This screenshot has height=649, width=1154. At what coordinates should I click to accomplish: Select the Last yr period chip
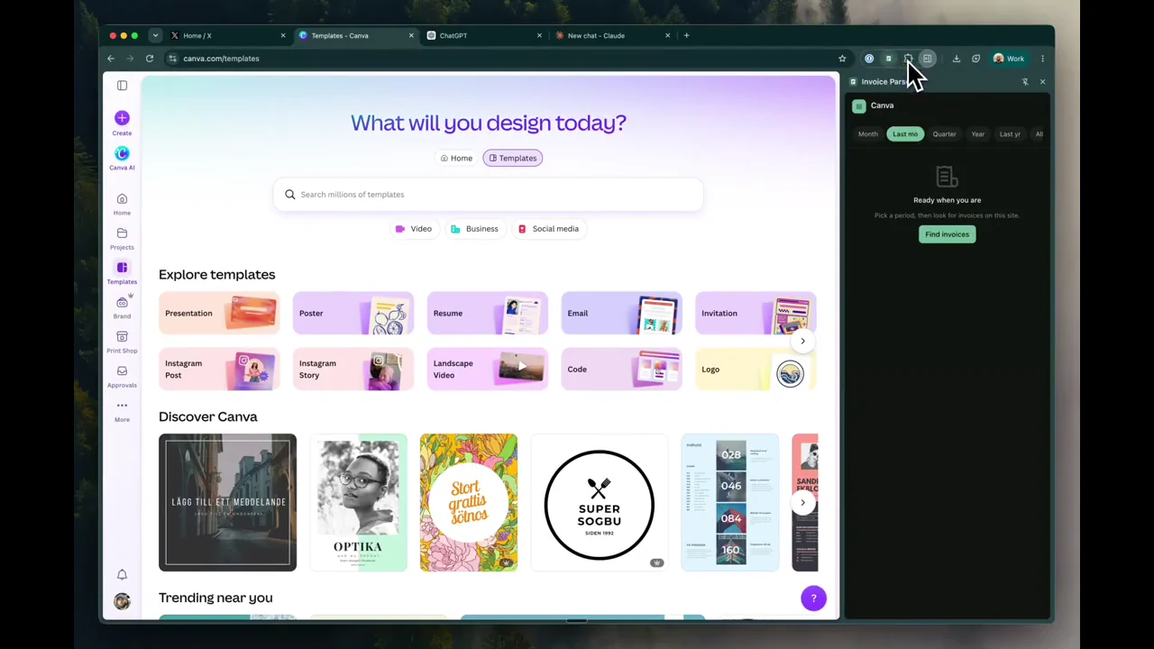click(x=1010, y=134)
